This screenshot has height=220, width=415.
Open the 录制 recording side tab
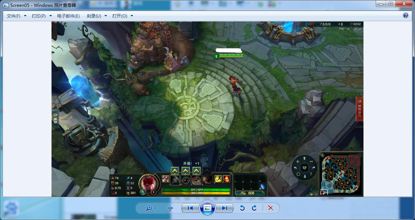55,119
